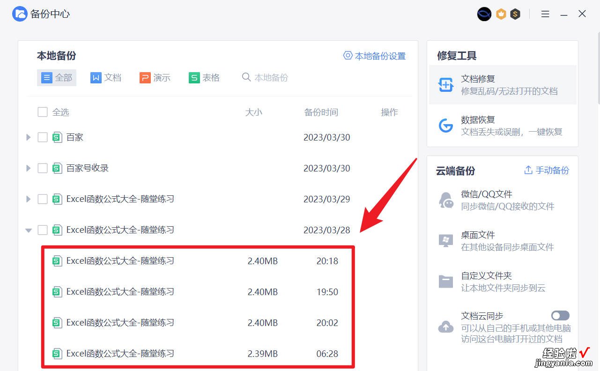
Task: Click the 大小 column header
Action: point(254,112)
